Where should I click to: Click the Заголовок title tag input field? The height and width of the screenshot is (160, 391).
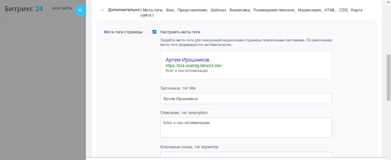pyautogui.click(x=246, y=99)
